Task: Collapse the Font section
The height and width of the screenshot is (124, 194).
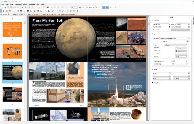Action: (x=152, y=34)
